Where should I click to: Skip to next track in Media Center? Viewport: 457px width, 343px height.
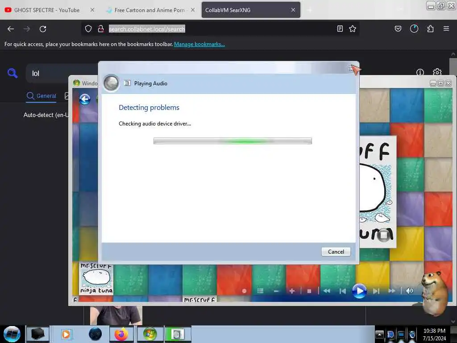point(376,291)
